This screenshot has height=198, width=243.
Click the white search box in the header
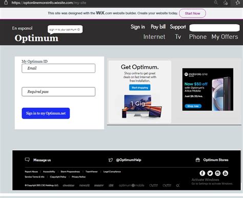click(x=214, y=28)
